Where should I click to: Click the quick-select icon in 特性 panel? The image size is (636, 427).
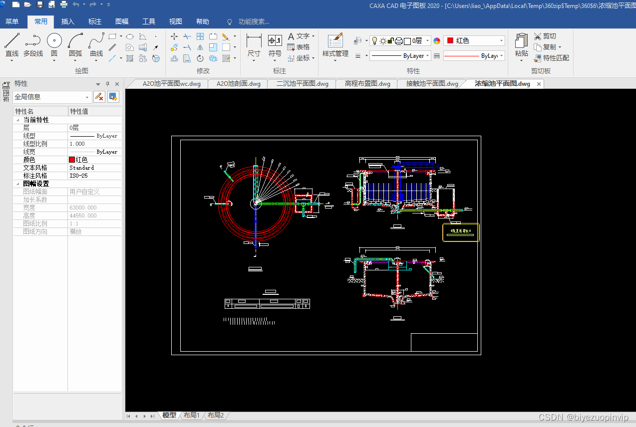(x=113, y=97)
